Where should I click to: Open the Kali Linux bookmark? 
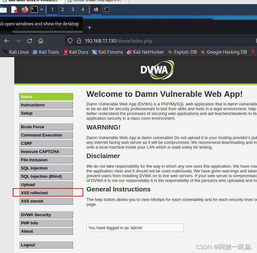click(x=16, y=52)
